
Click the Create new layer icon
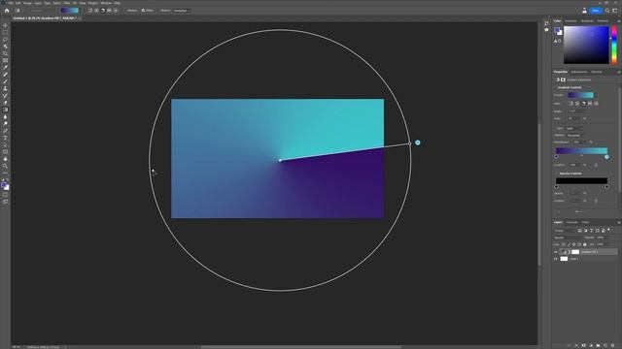tap(605, 345)
